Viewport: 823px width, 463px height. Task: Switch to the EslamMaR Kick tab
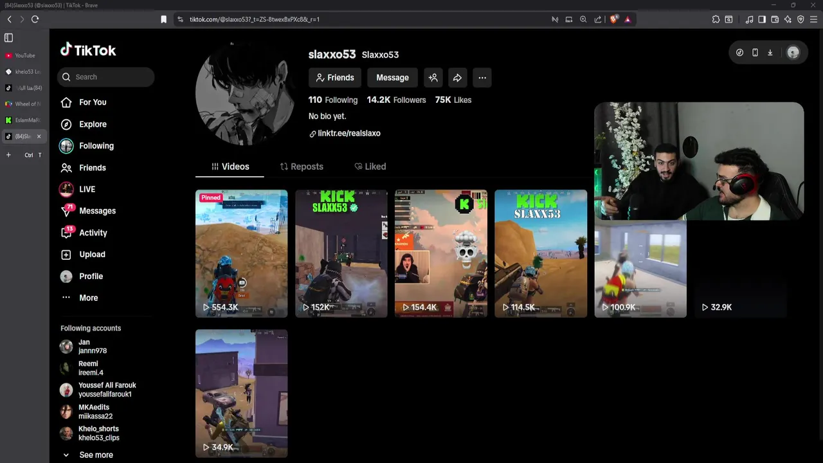pyautogui.click(x=24, y=120)
